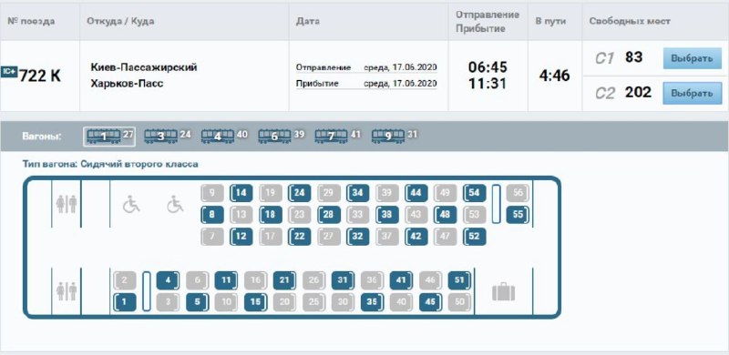Click Киев-Пассажирский station name
This screenshot has width=729, height=355.
click(144, 67)
